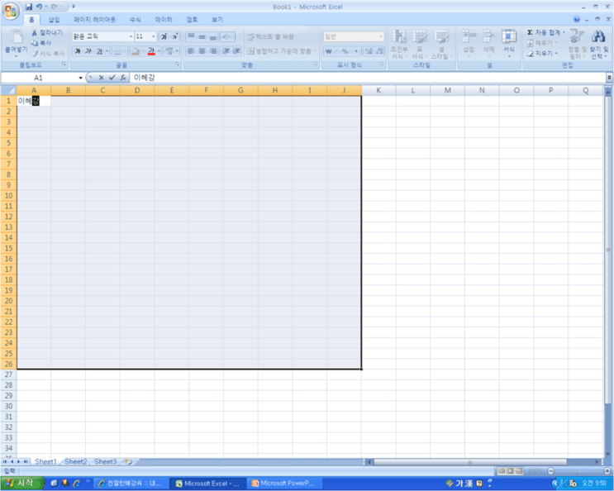Click the Windows Start button
The height and width of the screenshot is (491, 614).
tap(21, 484)
